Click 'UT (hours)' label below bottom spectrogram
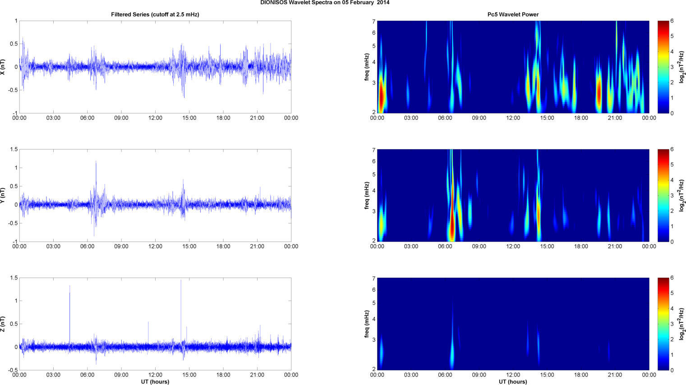Screen dimensions: 686x385 point(513,382)
